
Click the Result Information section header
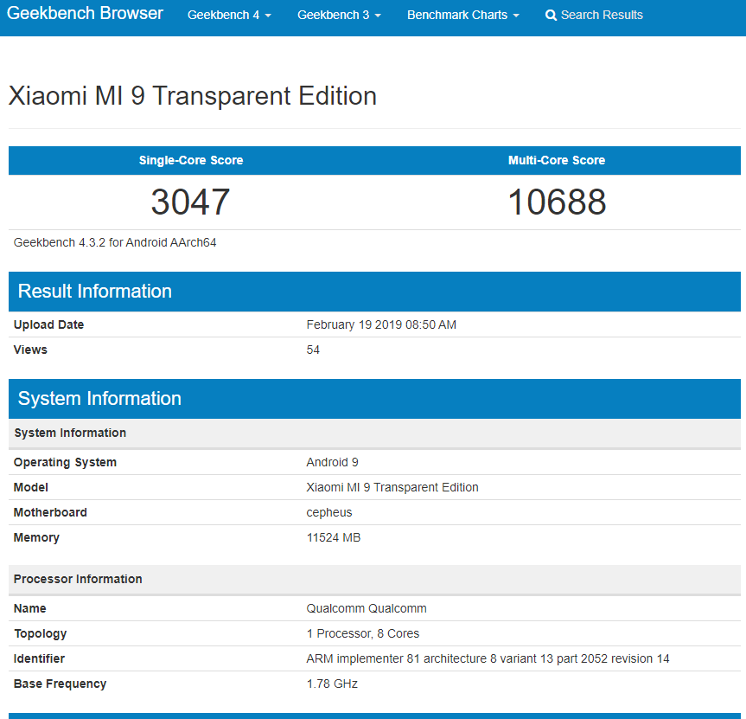tap(374, 292)
